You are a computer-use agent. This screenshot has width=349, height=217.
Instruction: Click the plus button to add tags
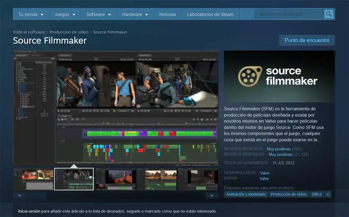(328, 194)
